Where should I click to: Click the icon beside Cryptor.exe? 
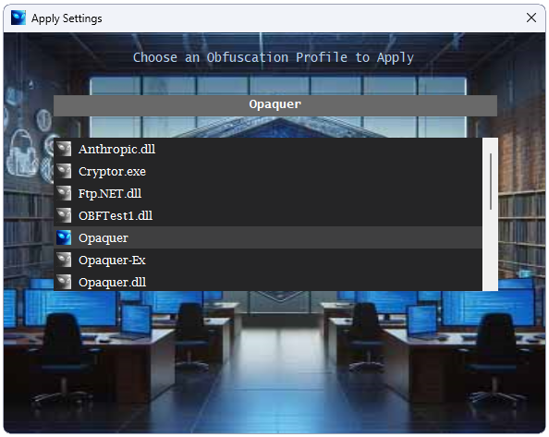64,171
